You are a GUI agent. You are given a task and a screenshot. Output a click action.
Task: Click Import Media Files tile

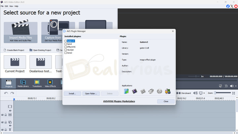click(20, 32)
